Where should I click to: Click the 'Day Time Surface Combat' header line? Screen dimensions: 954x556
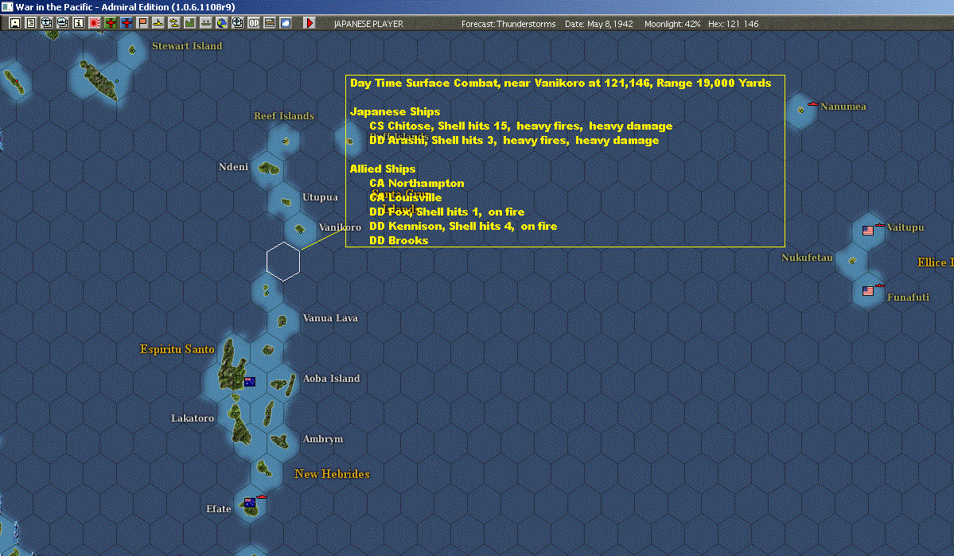560,84
